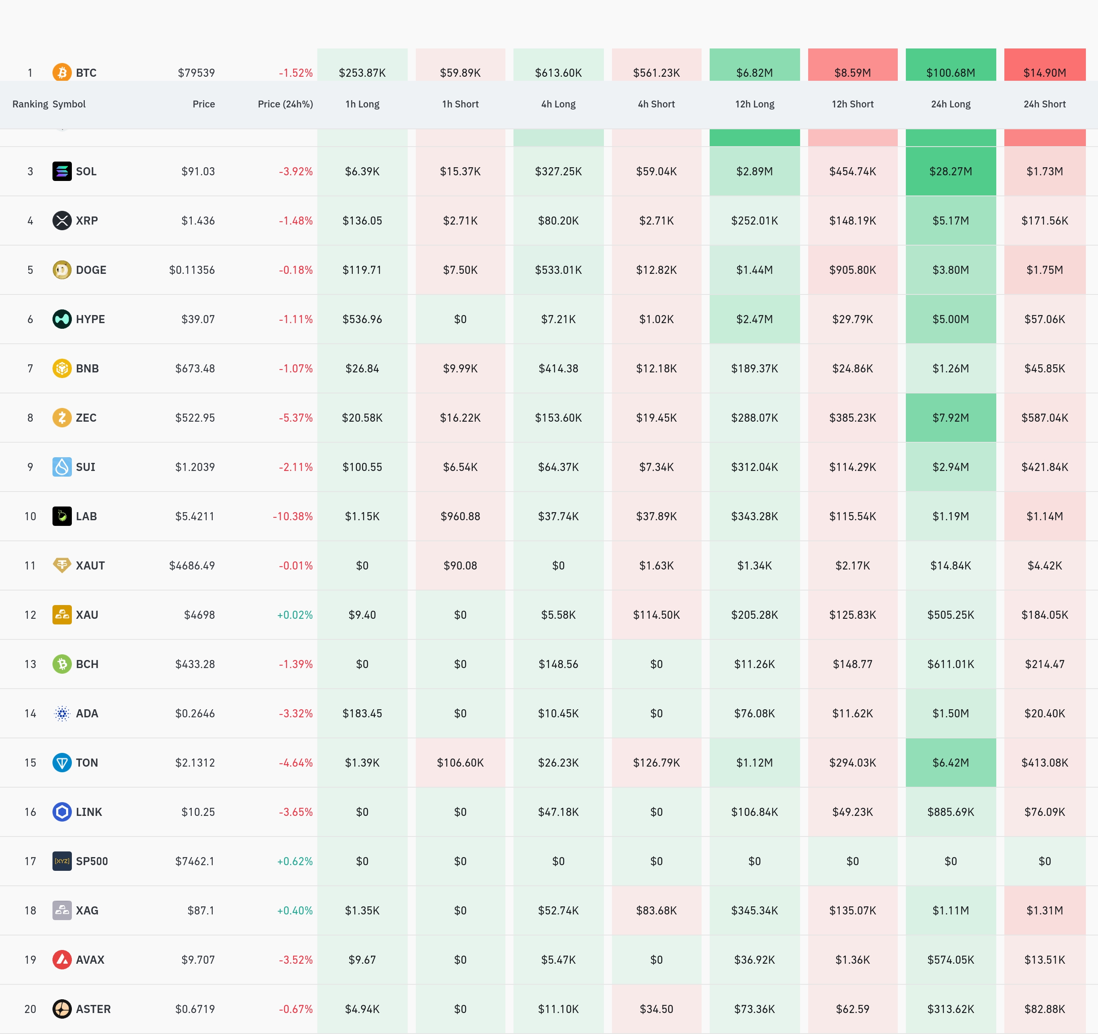Screen dimensions: 1098x1034
Task: Select XAG 24h Short cell $1.31M
Action: [1045, 910]
